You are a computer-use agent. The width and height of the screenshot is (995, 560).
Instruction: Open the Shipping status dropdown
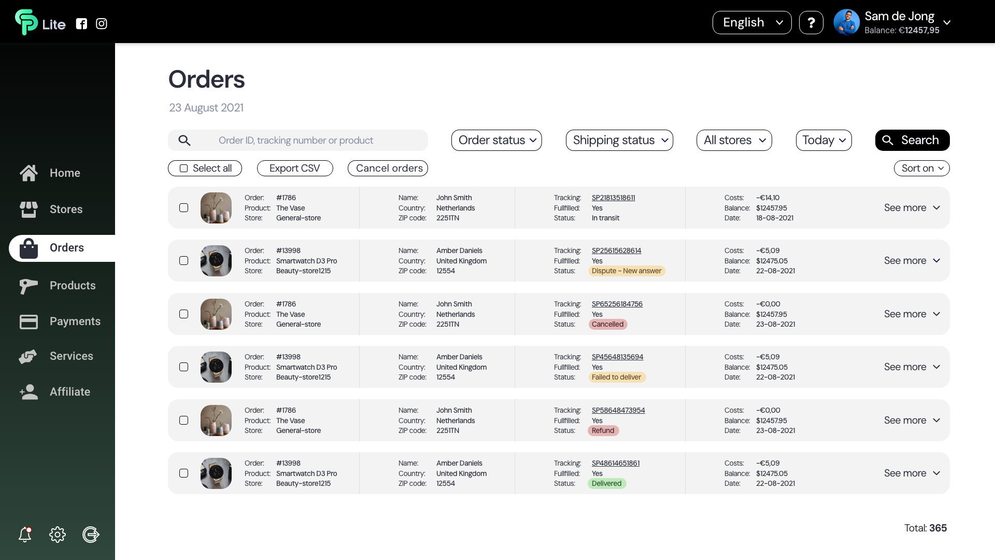click(619, 141)
